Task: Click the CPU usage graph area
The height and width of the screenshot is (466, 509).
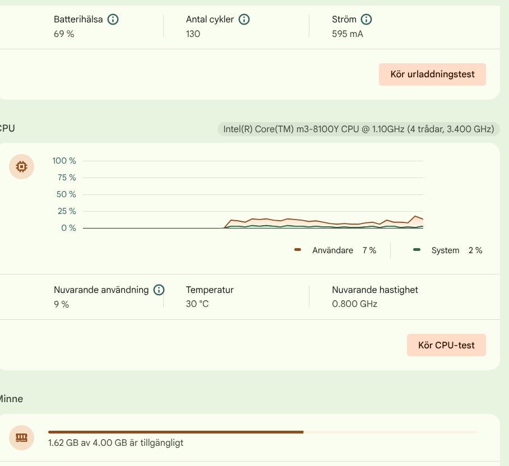Action: pos(253,194)
